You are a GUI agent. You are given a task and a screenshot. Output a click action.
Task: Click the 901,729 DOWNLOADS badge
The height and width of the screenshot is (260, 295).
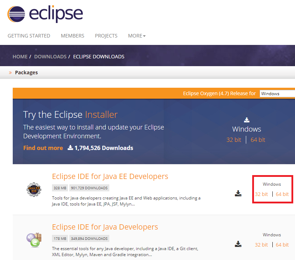(89, 188)
